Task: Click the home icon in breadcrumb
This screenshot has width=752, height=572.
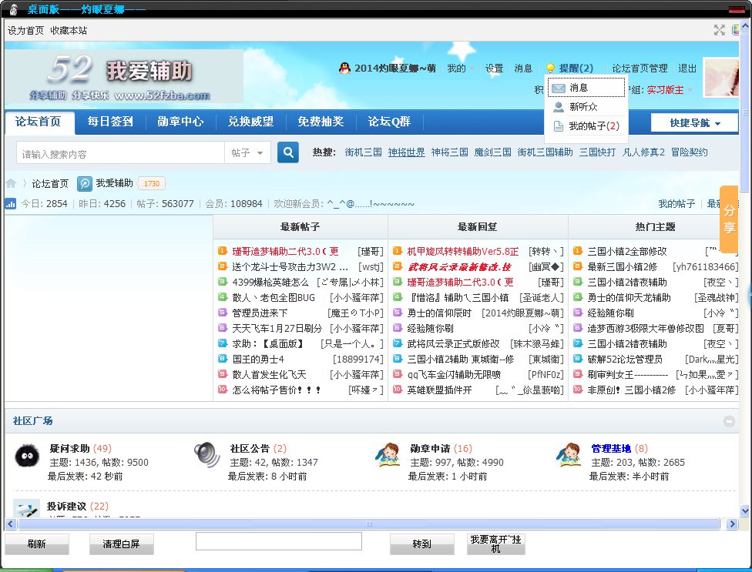Action: point(11,184)
